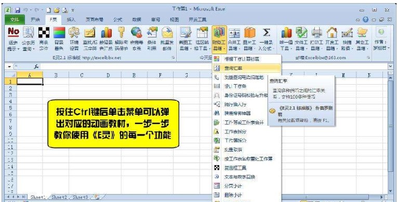This screenshot has height=202, width=397.
Task: Click the fx insert function icon
Action: click(x=36, y=66)
